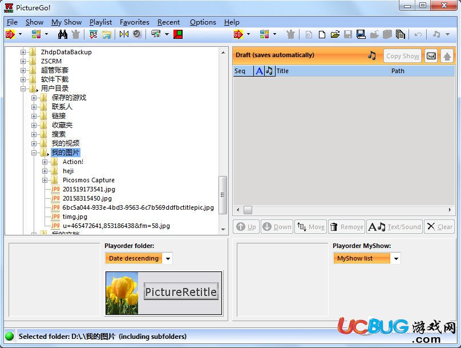Collapse the 用户目录 folder node
The height and width of the screenshot is (348, 461).
point(23,89)
